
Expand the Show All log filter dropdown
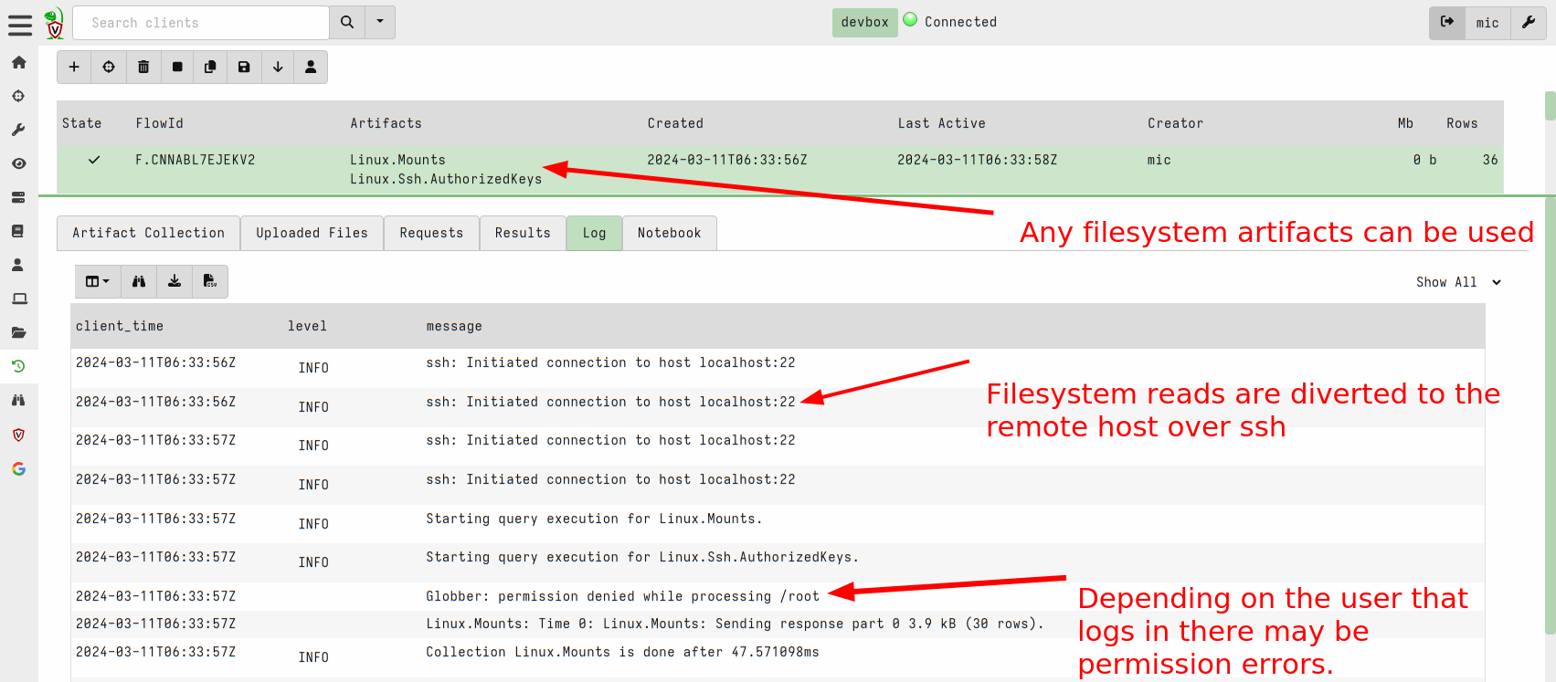point(1458,282)
